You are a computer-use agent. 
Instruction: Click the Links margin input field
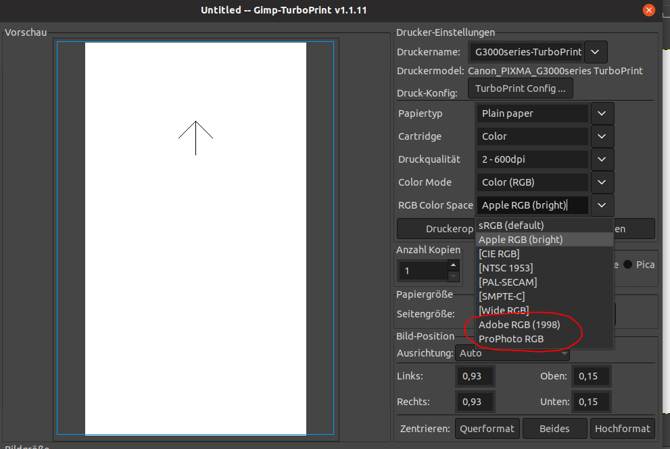(475, 376)
